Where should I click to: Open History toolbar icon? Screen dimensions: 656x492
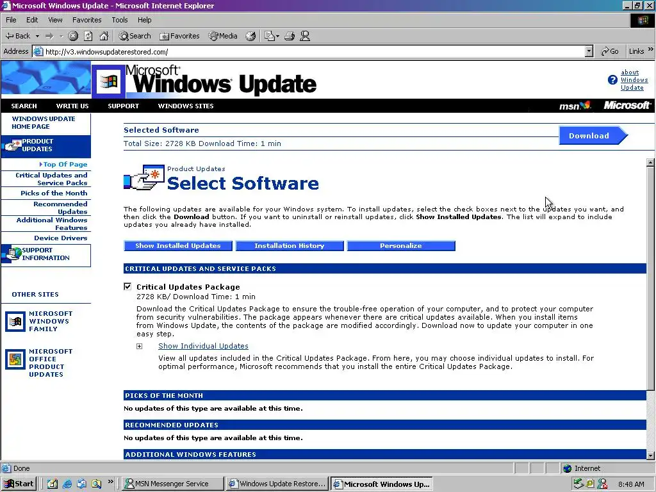pos(250,36)
